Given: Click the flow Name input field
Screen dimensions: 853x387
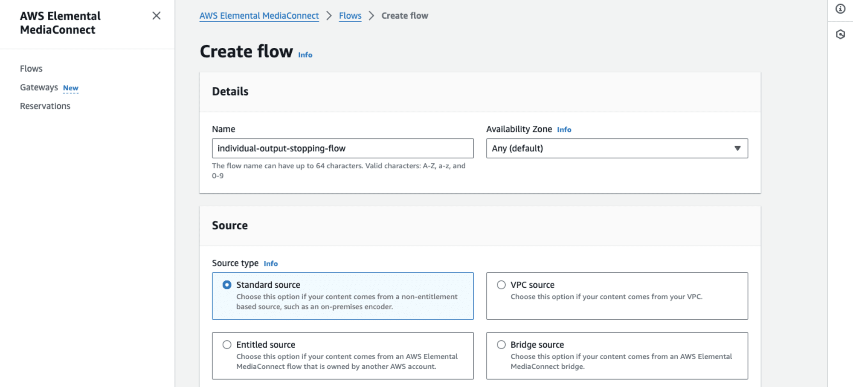Looking at the screenshot, I should [342, 148].
